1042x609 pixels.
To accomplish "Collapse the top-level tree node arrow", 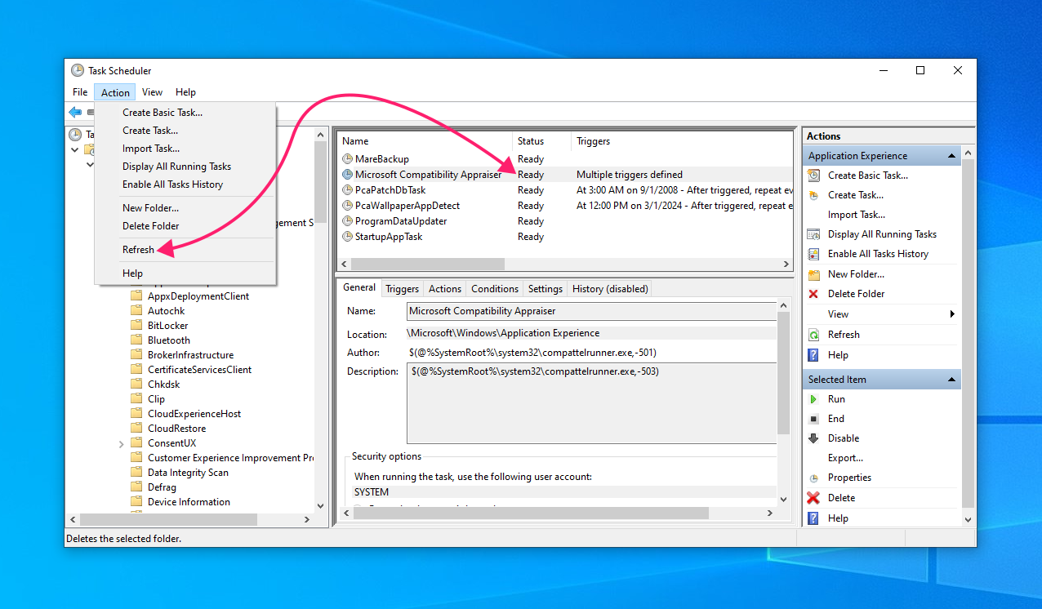I will (x=75, y=150).
